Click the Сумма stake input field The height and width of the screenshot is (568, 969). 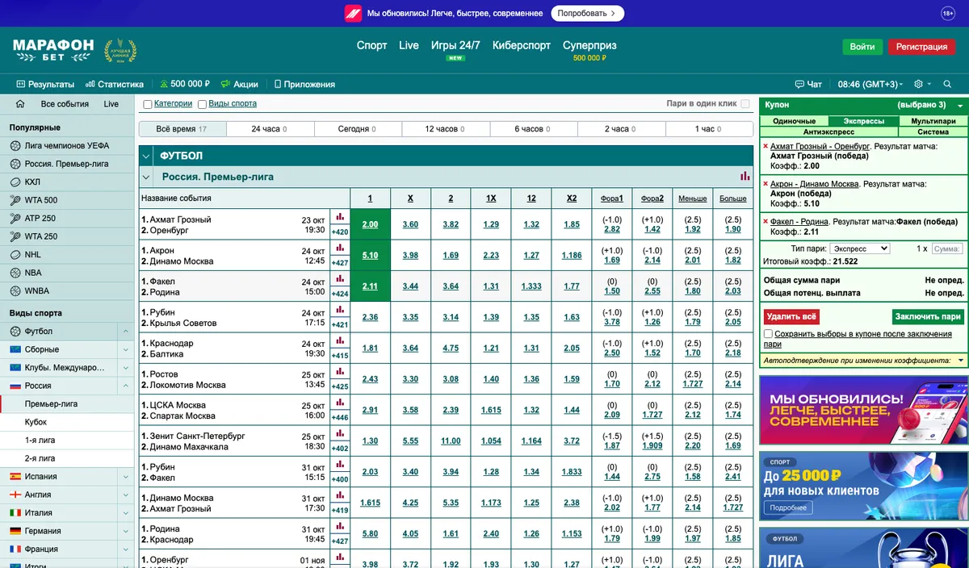[x=947, y=248]
